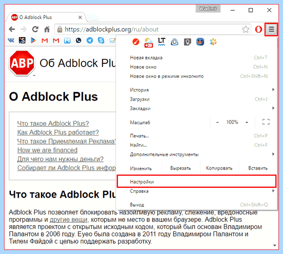Screen dimensions: 283x254
Task: Expand 'Дополнительные инструменты' submenu
Action: coord(197,154)
